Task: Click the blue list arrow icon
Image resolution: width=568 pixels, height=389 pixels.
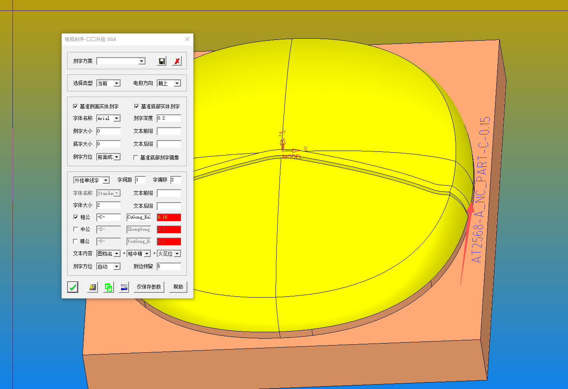Action: click(124, 287)
